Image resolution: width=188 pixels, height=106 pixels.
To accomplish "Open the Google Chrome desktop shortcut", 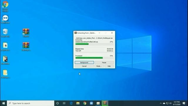I will tap(5, 6).
